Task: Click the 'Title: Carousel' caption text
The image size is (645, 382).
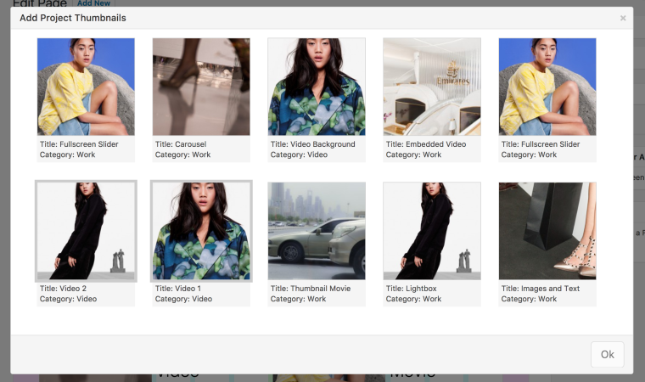Action: 181,144
